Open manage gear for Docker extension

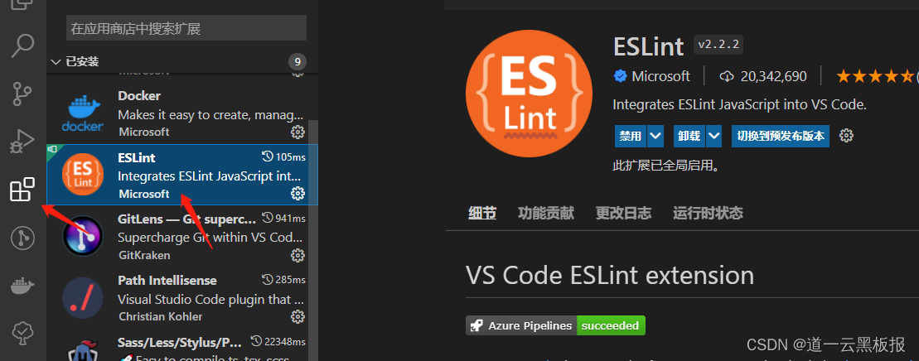click(x=297, y=132)
